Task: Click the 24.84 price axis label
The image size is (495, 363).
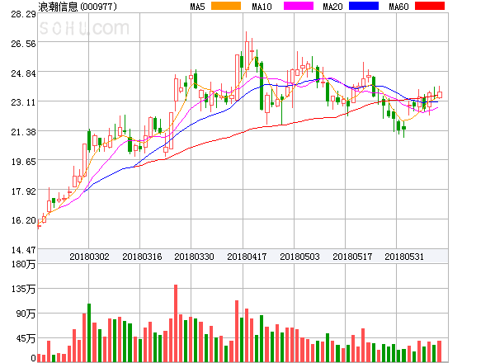Action: coord(23,73)
